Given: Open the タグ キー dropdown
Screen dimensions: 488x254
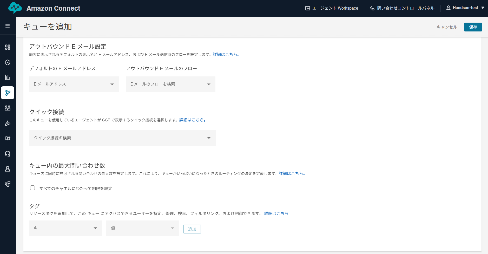Looking at the screenshot, I should click(x=65, y=228).
